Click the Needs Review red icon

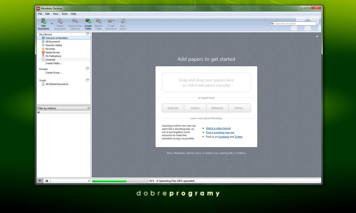(43, 52)
